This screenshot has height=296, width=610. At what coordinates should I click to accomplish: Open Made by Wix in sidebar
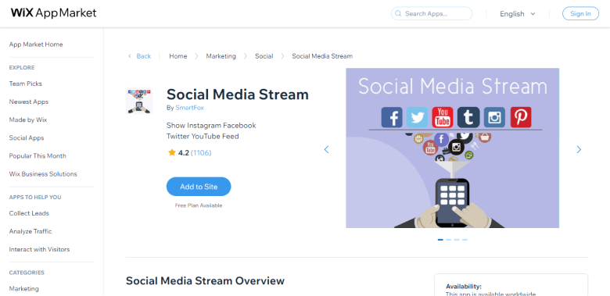28,119
